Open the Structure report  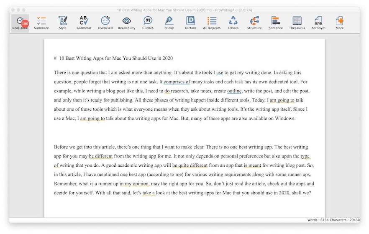point(254,23)
